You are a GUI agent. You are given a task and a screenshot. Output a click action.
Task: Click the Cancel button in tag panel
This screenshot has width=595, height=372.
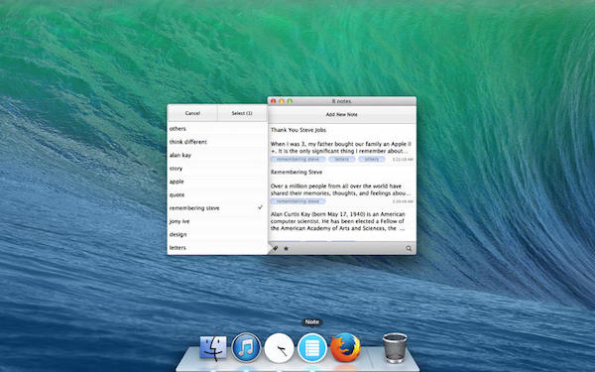(192, 113)
